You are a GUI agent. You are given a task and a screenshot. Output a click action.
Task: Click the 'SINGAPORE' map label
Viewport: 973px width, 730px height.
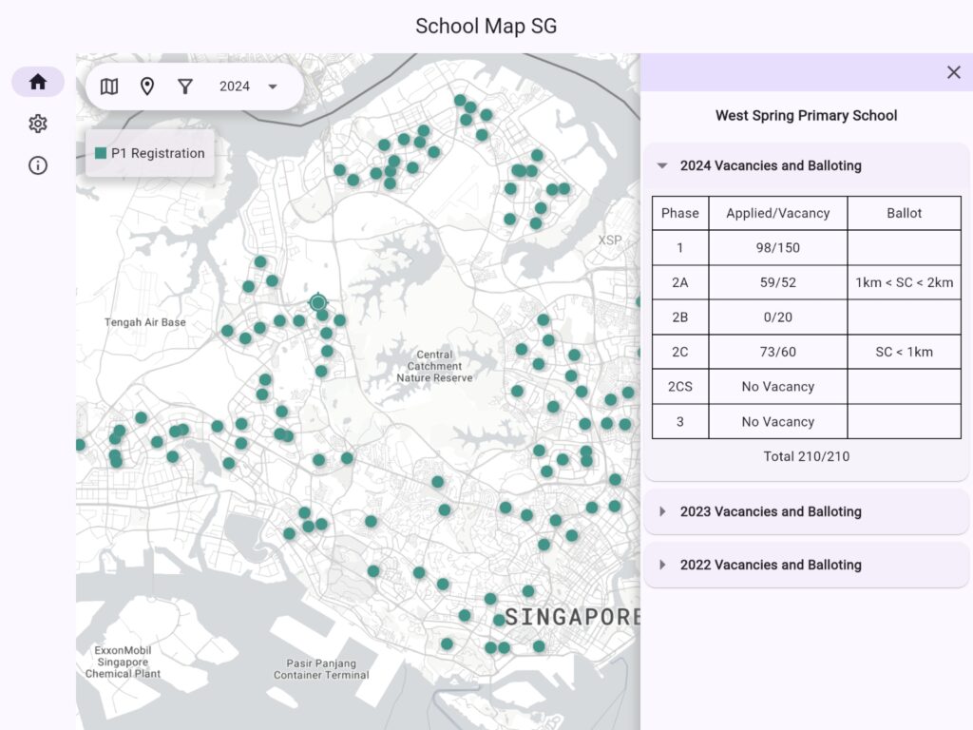coord(572,617)
